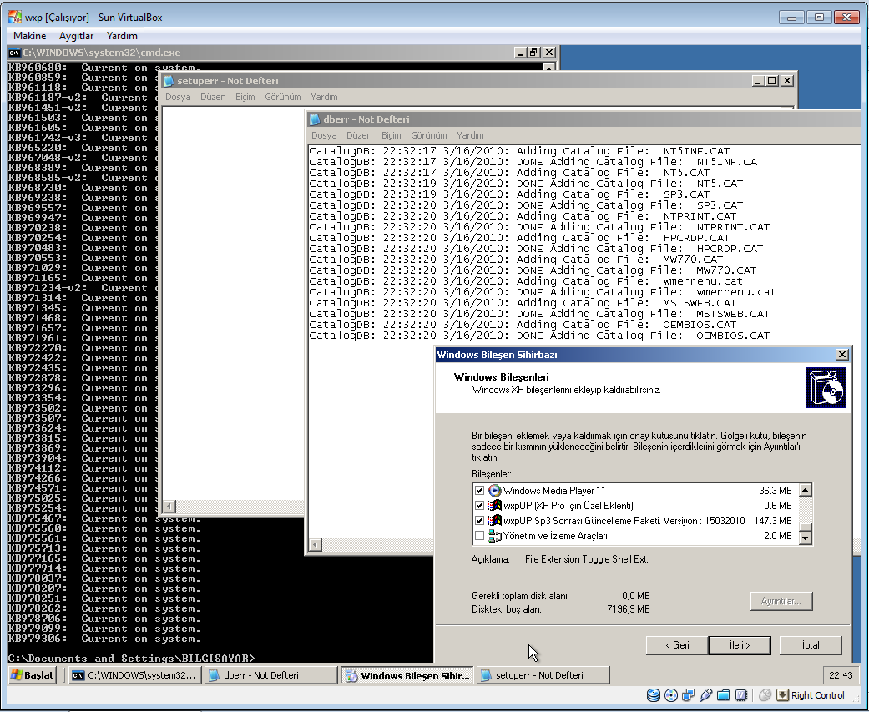Click Windows Bileşen Sihirbazı taskbar button
Image resolution: width=869 pixels, height=712 pixels.
407,675
